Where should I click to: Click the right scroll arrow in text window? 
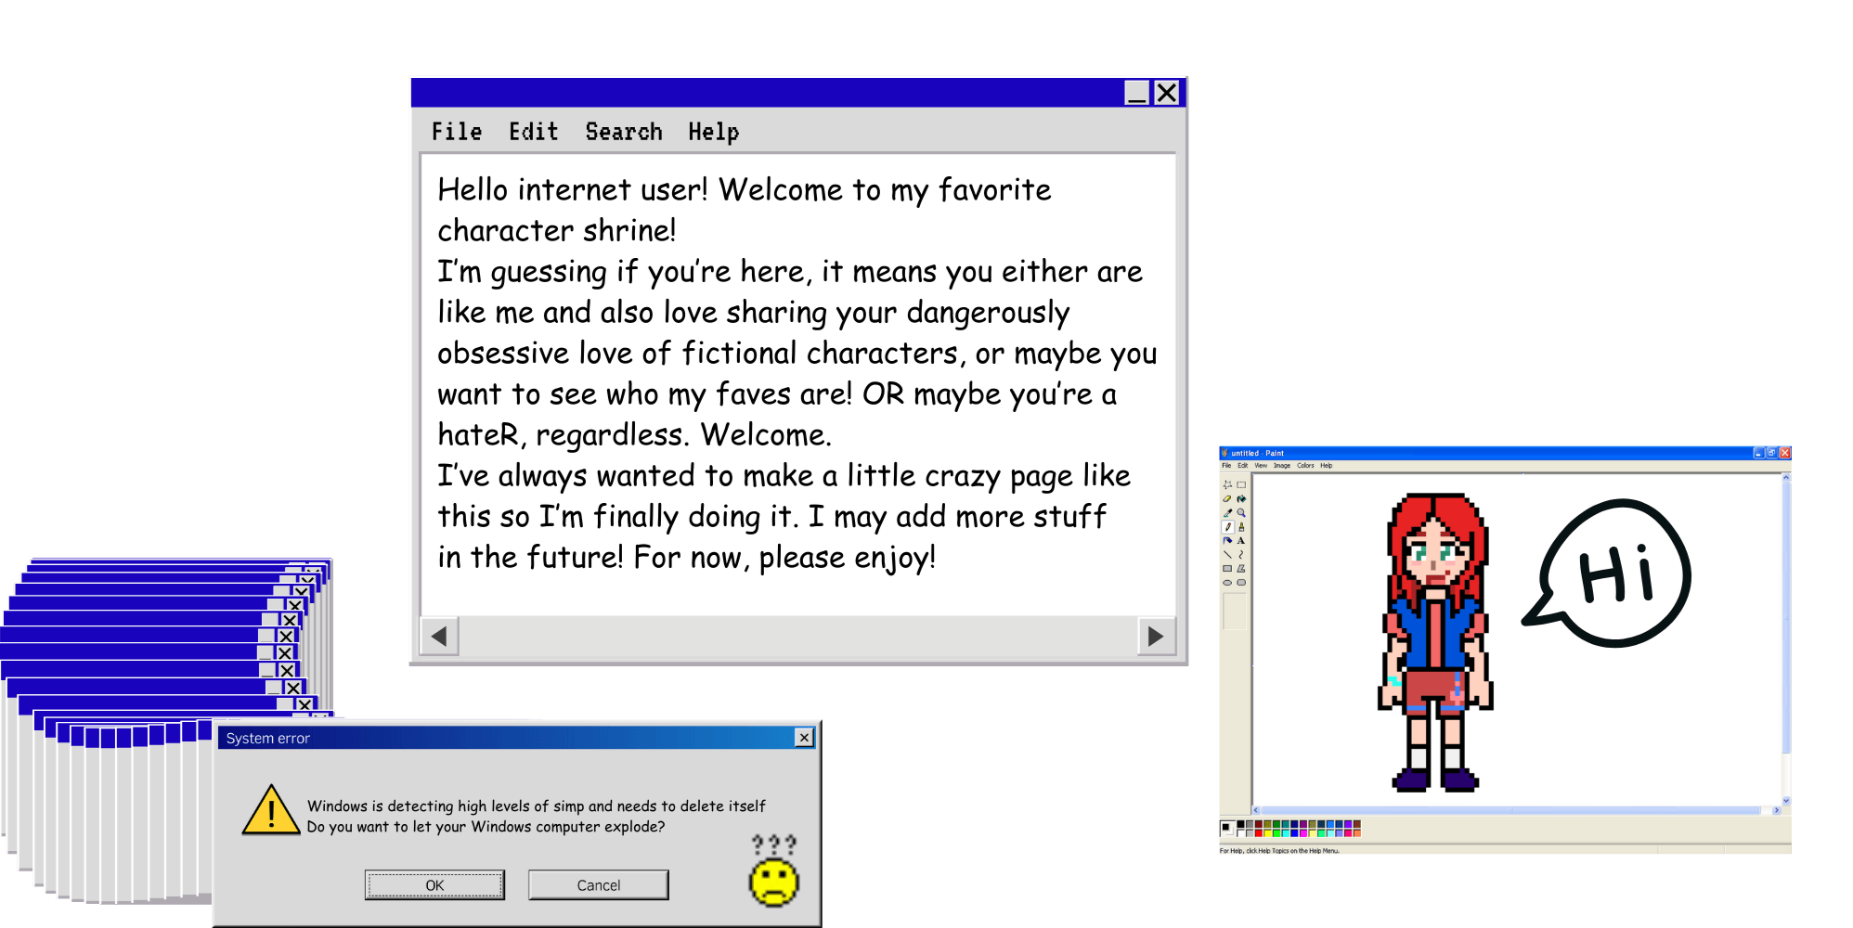1156,637
